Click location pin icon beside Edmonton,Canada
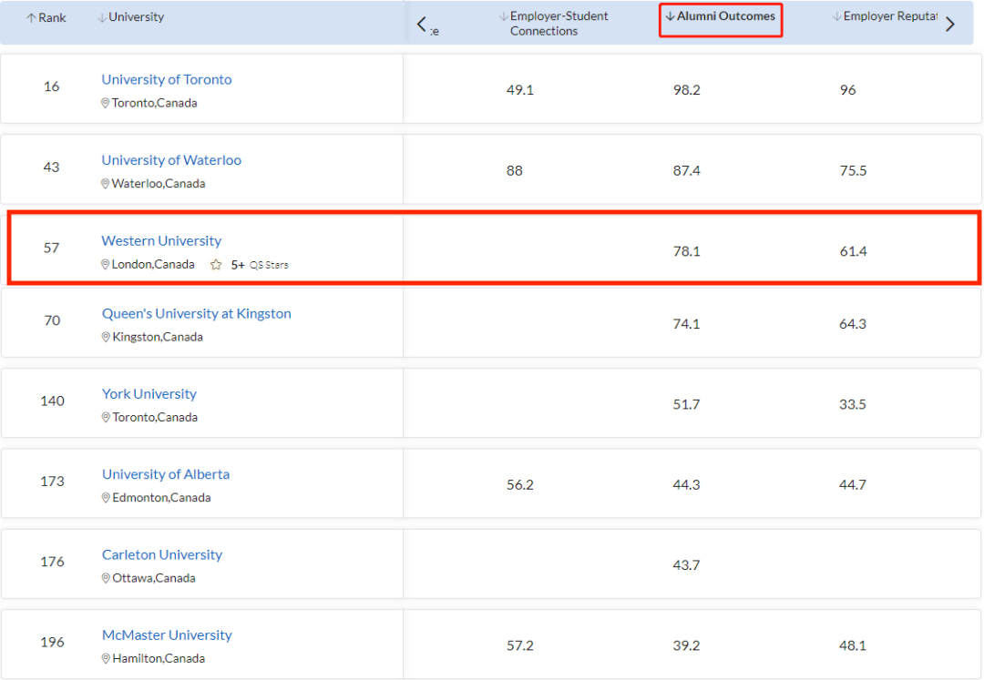This screenshot has height=680, width=984. (106, 499)
